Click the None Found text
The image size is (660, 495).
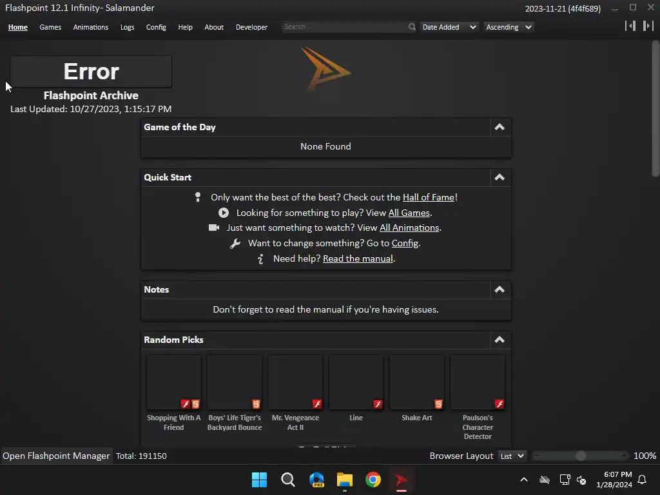pos(325,146)
